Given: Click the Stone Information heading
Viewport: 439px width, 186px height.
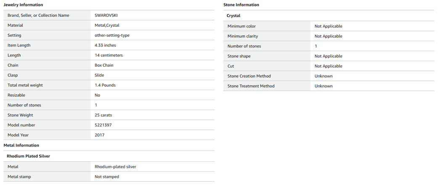Looking at the screenshot, I should (x=241, y=5).
